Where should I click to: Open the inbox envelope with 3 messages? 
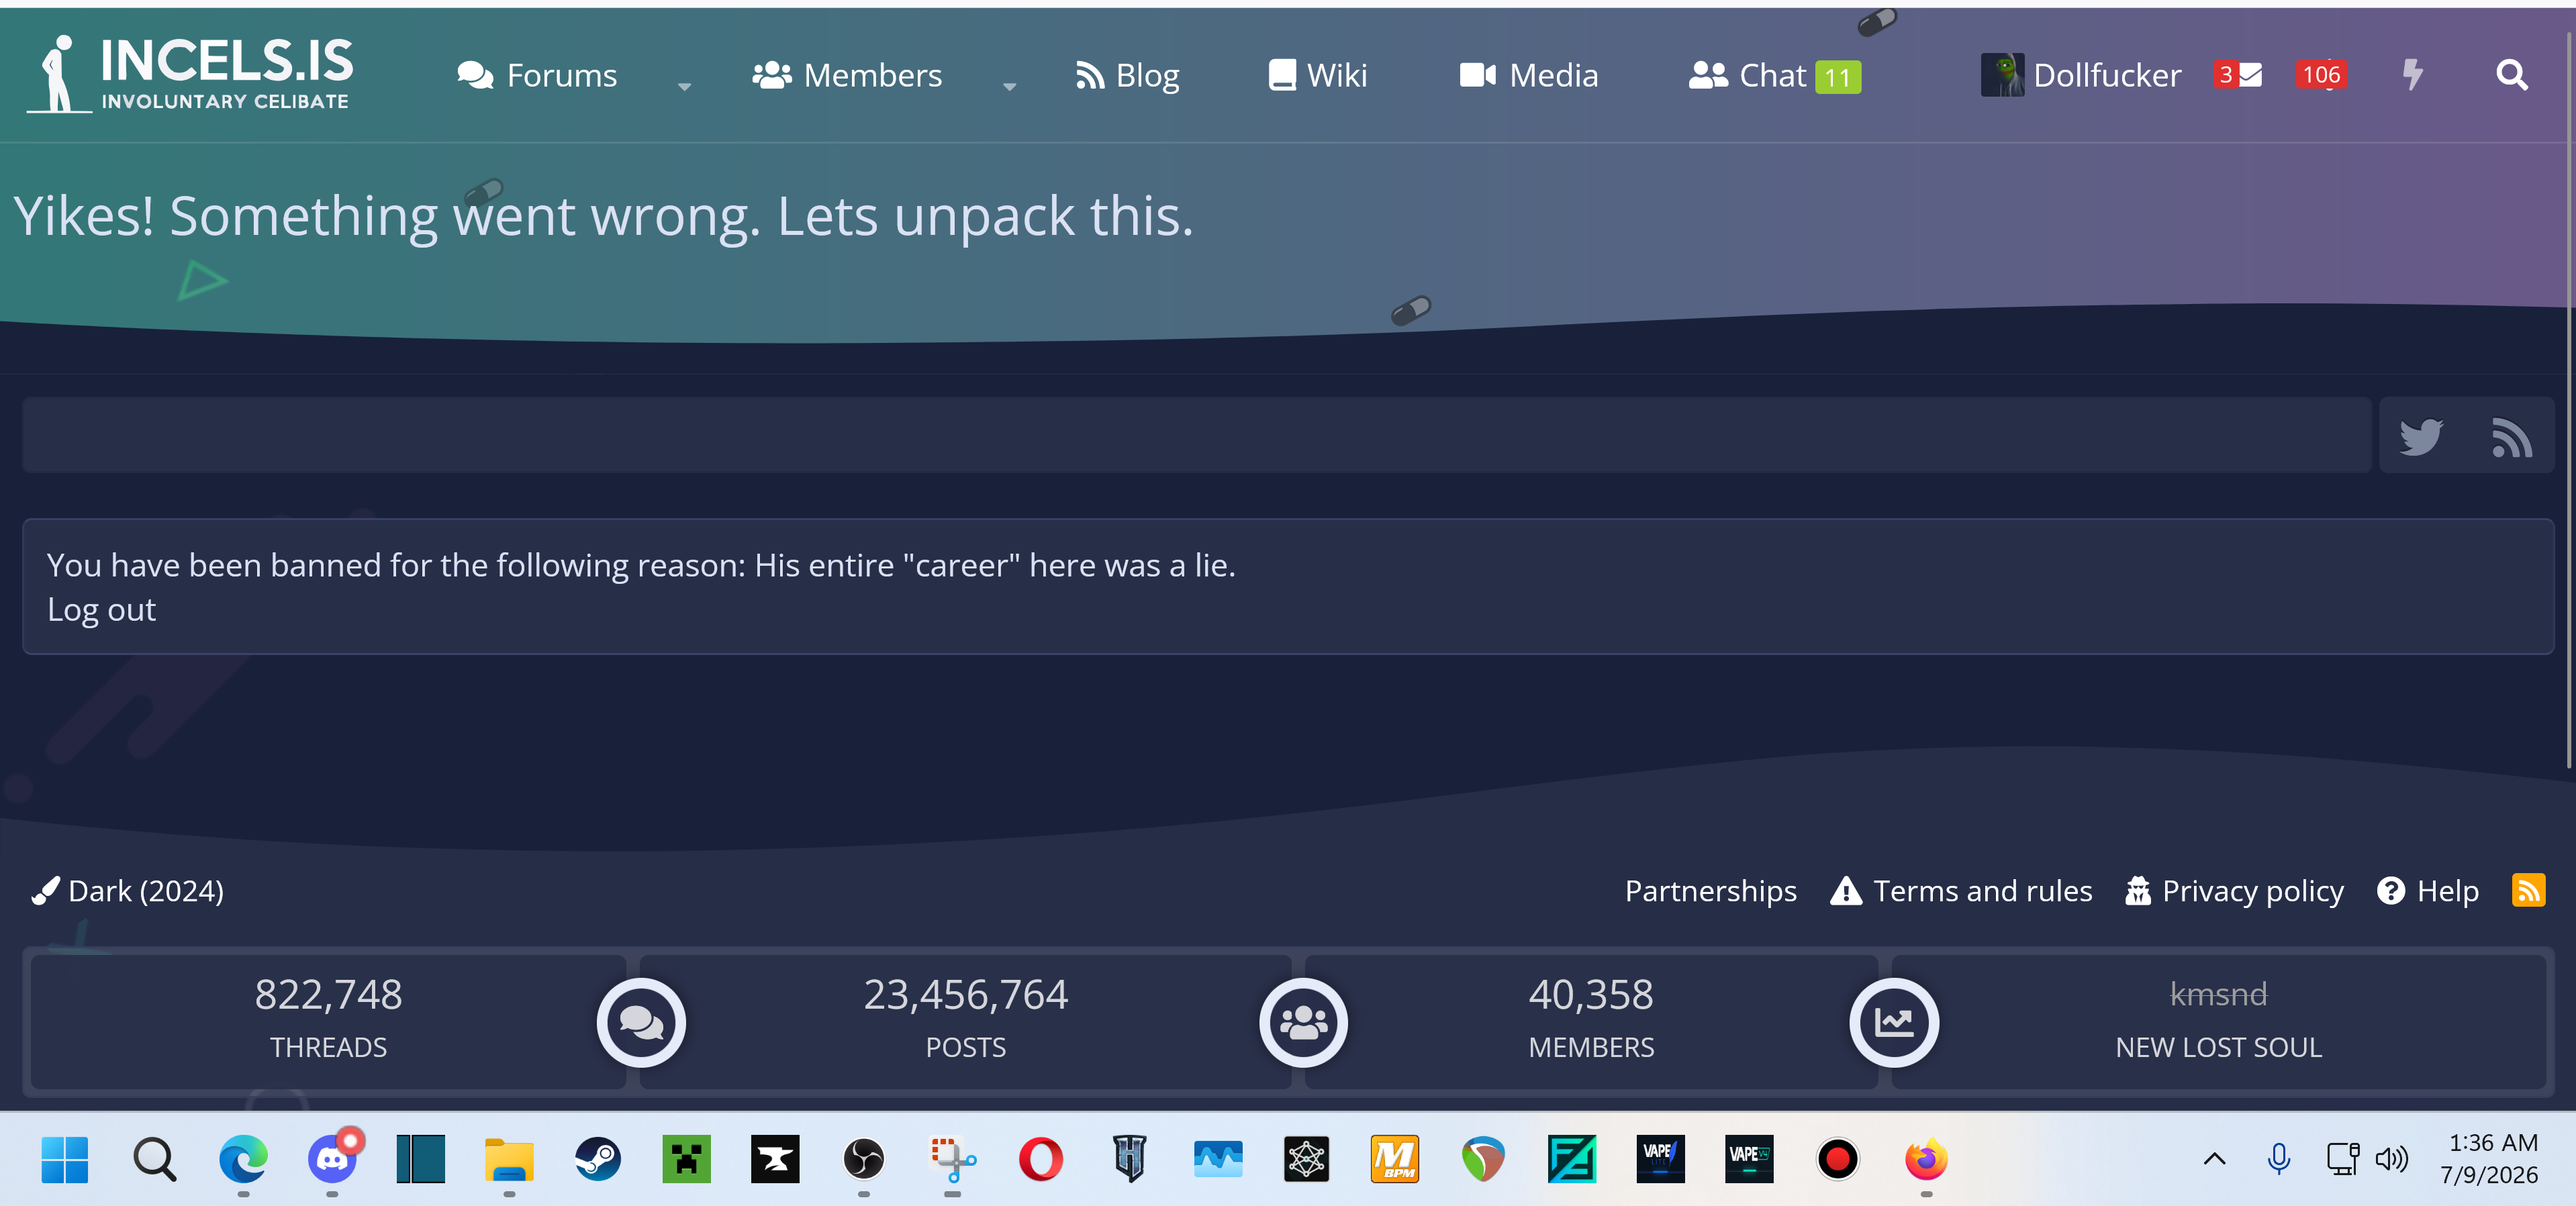pyautogui.click(x=2238, y=75)
